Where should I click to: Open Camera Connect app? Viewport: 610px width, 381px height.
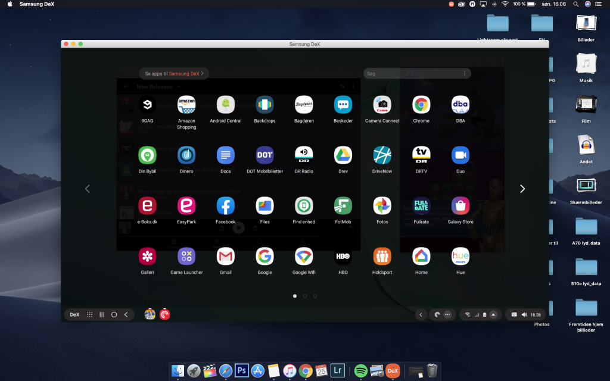[382, 105]
